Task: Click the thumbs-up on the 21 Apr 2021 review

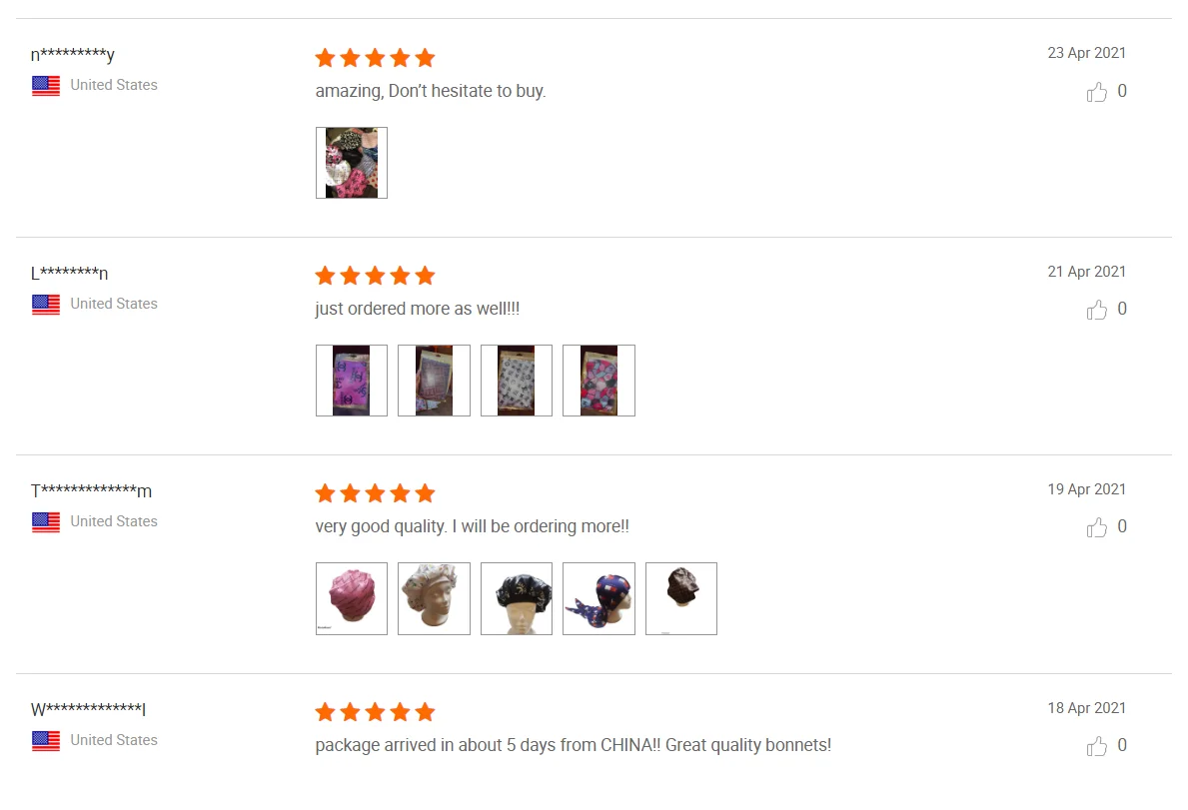Action: pos(1096,310)
